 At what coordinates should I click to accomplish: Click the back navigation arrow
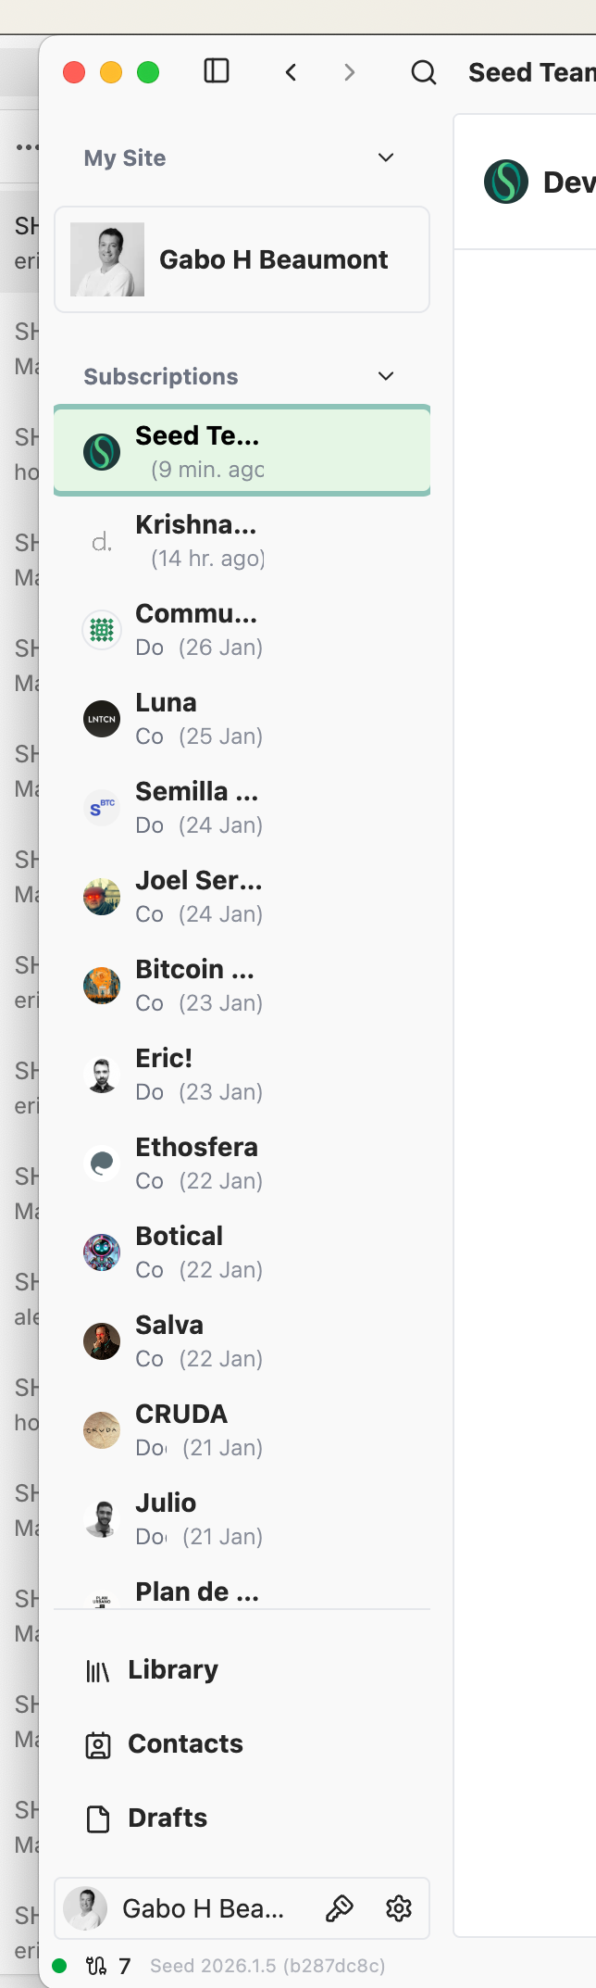292,72
